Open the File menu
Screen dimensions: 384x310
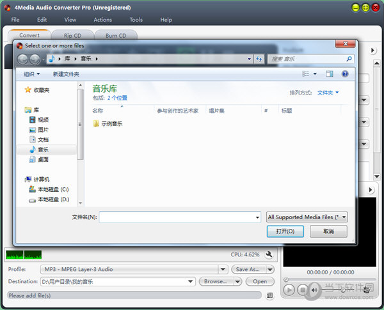pyautogui.click(x=15, y=20)
